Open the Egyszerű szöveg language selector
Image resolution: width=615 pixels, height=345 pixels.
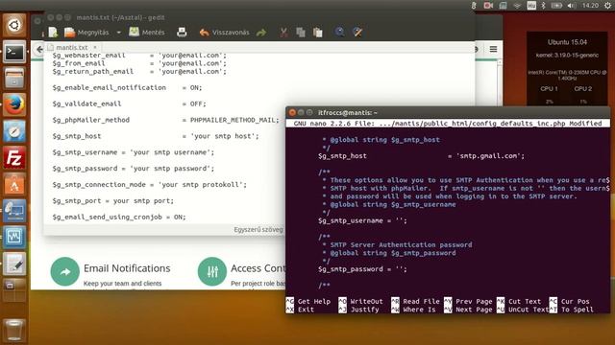click(258, 230)
